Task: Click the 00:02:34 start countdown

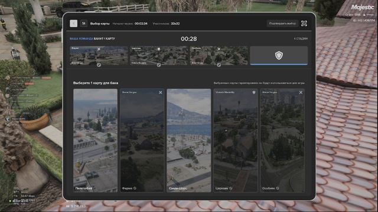Action: 141,24
